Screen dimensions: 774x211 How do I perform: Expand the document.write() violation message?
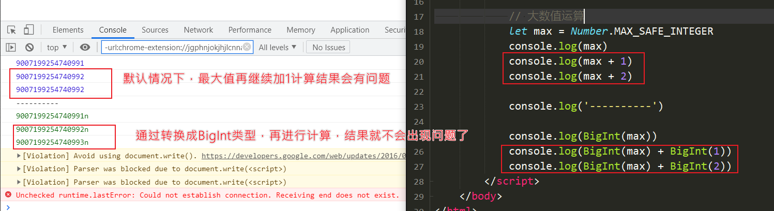pos(19,156)
